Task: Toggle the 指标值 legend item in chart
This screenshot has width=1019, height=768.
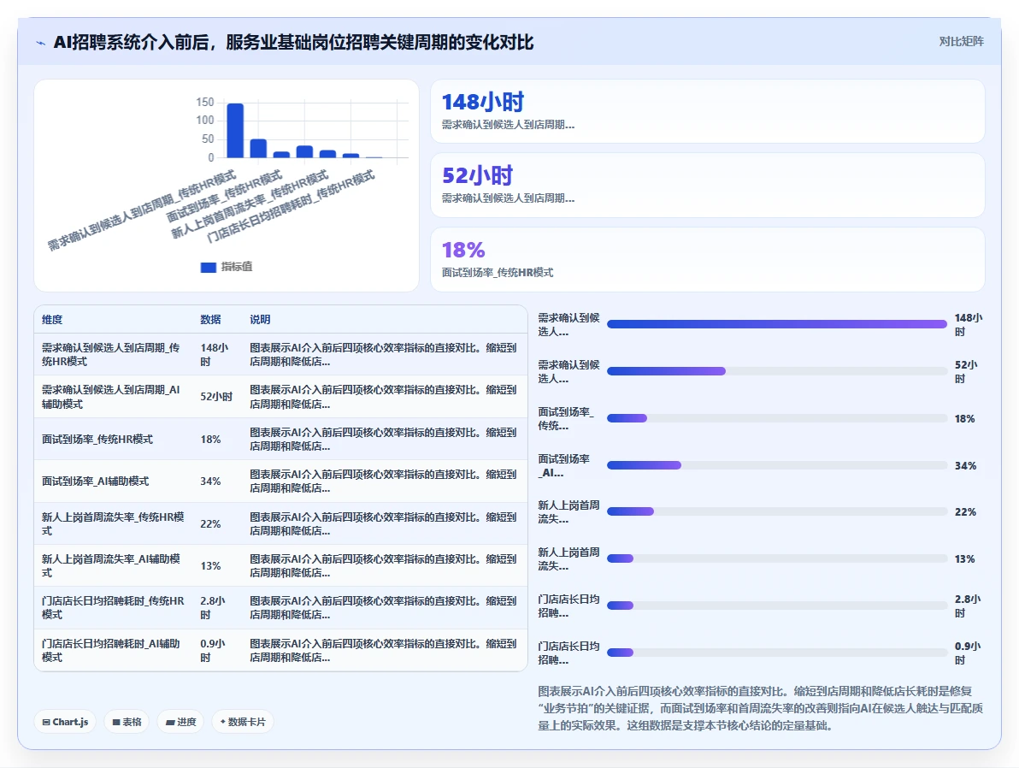Action: tap(227, 267)
